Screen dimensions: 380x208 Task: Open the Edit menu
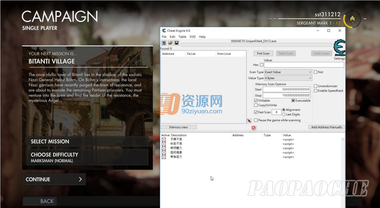[172, 37]
